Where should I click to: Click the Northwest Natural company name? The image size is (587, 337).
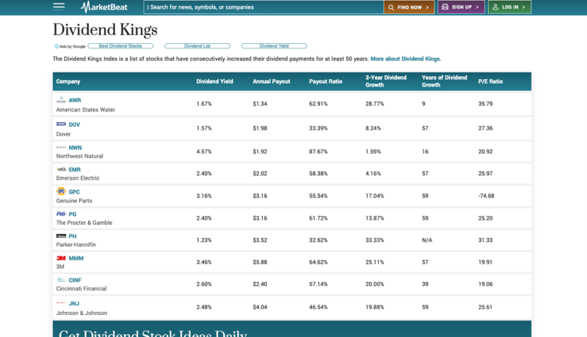(x=79, y=156)
